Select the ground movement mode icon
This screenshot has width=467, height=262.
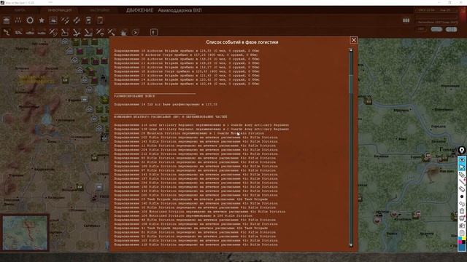pos(7,32)
